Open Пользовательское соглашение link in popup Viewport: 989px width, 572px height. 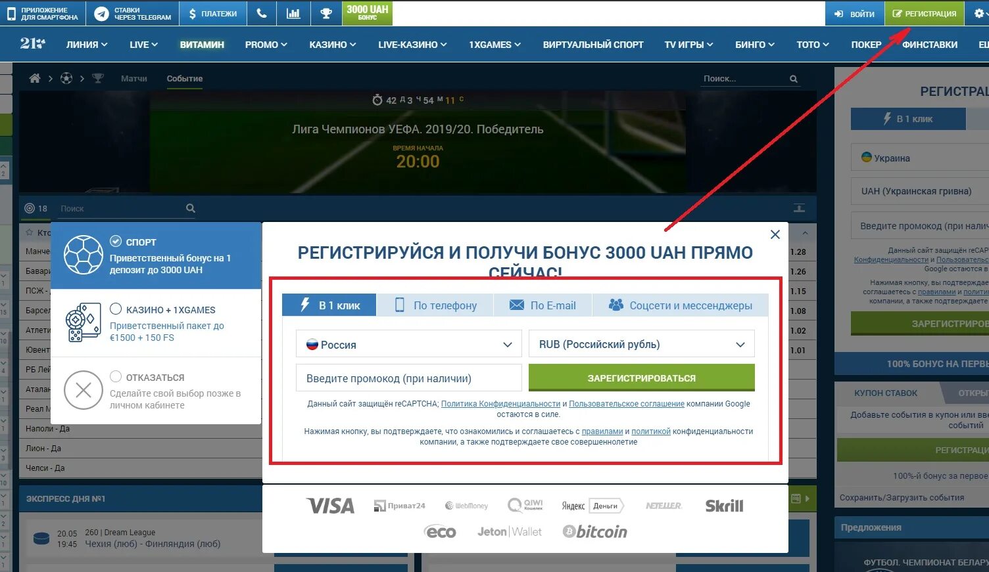(x=627, y=404)
